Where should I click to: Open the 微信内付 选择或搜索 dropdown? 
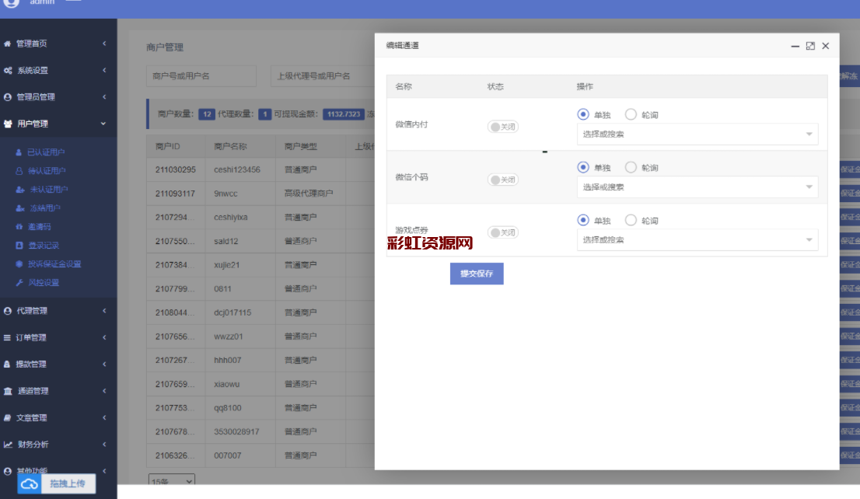(697, 134)
